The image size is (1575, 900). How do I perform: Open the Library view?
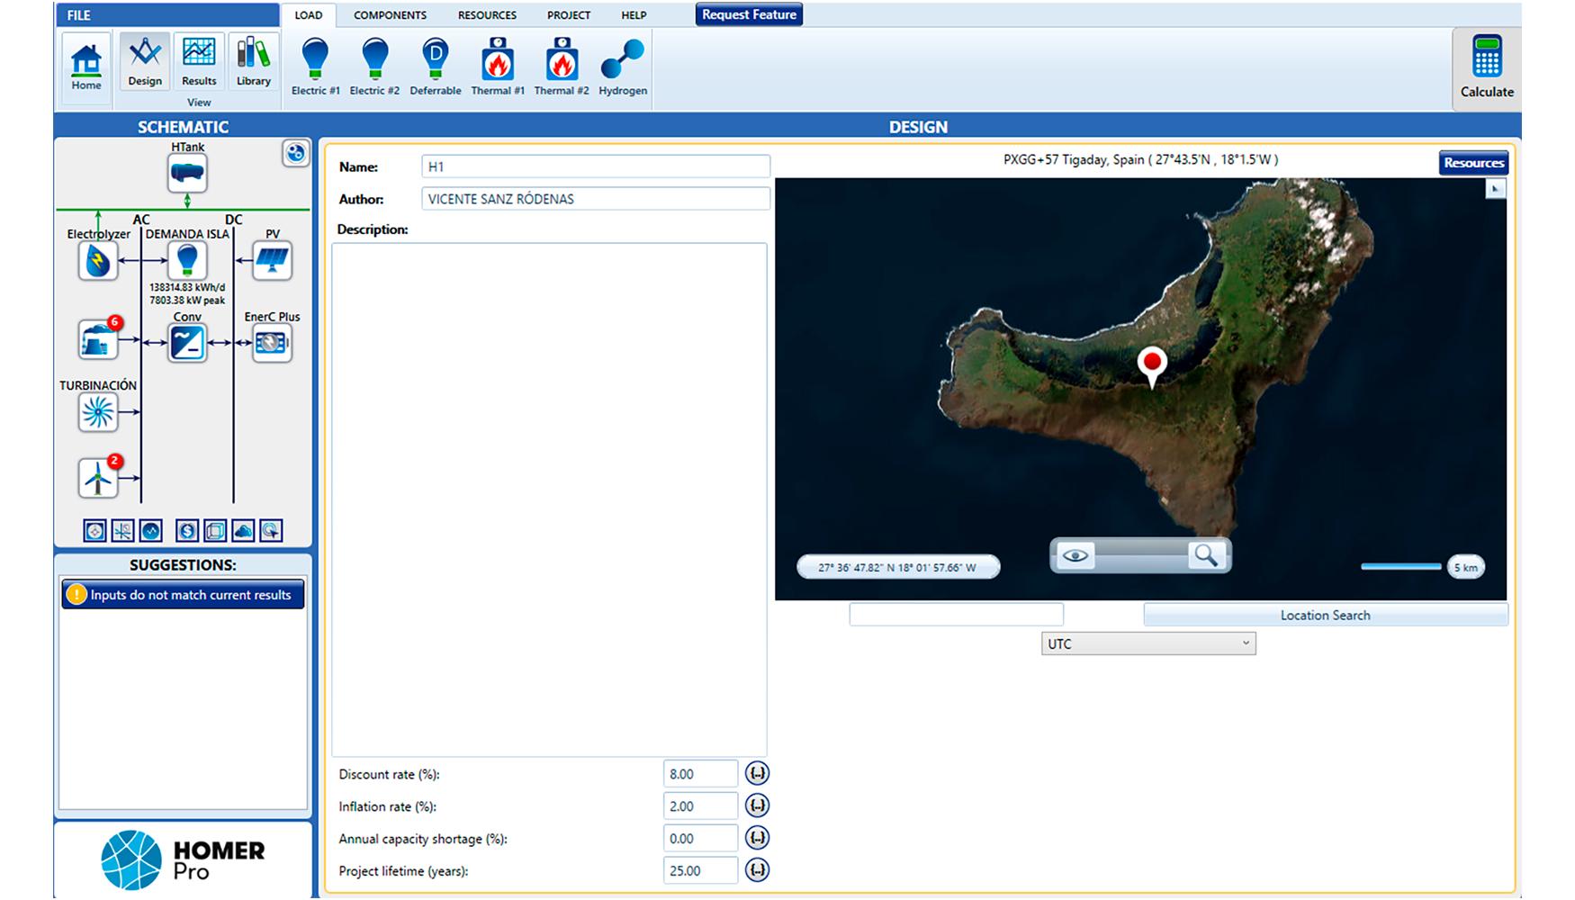click(x=253, y=62)
